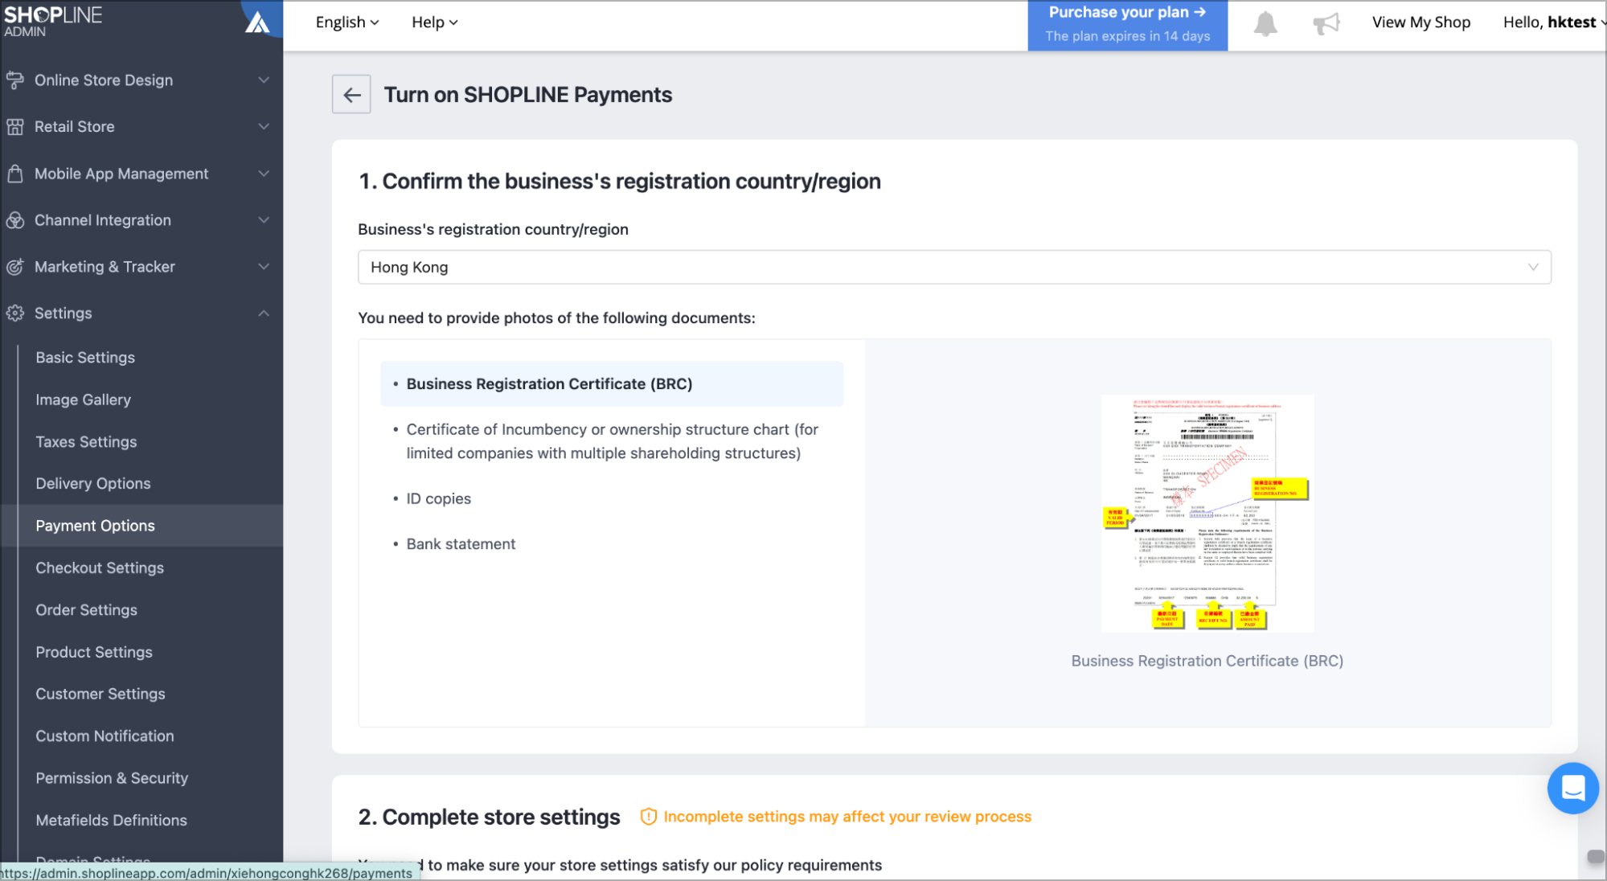Go to Delivery Options
The height and width of the screenshot is (881, 1607).
[x=93, y=484]
